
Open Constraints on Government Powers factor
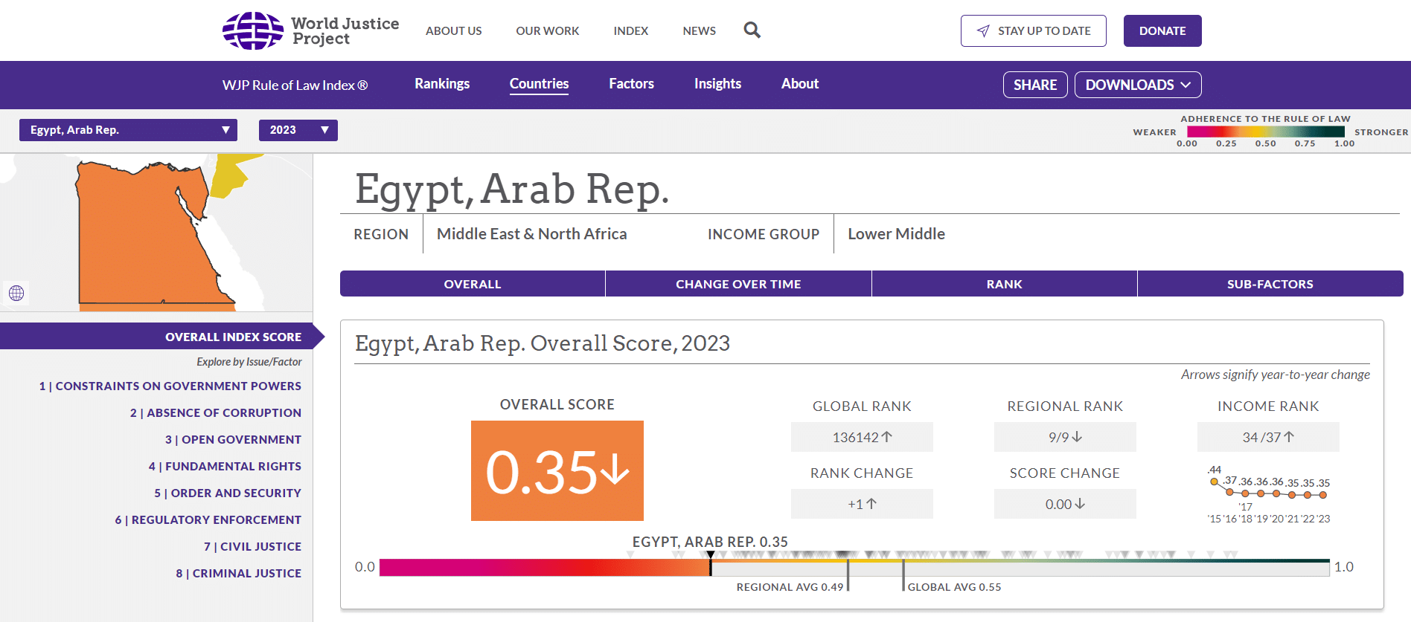(170, 386)
